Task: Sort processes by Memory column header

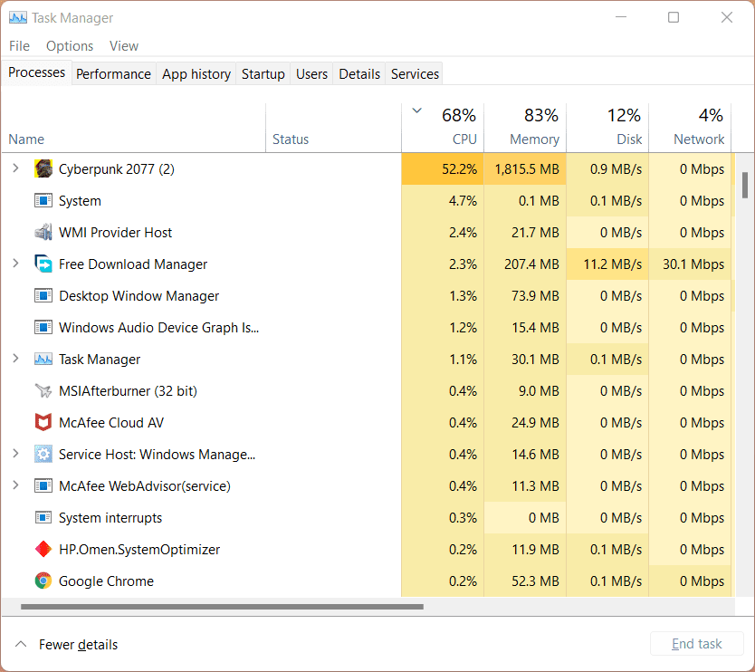Action: [x=525, y=128]
